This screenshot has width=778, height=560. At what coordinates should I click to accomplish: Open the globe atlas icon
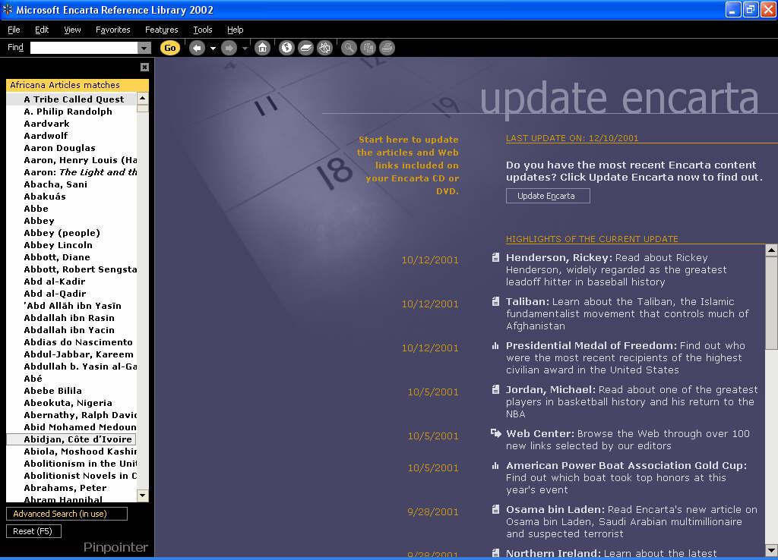click(286, 48)
